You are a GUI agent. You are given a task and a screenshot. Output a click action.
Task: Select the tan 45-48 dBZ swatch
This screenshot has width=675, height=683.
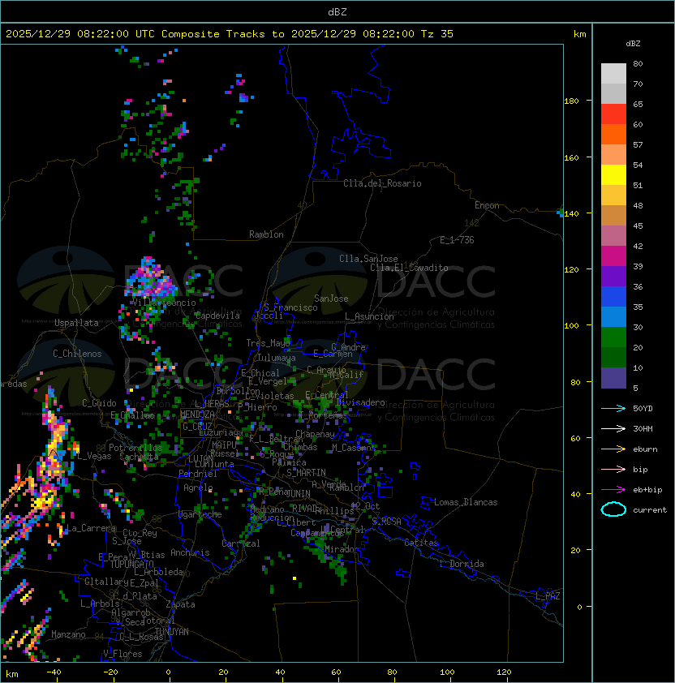coord(613,215)
